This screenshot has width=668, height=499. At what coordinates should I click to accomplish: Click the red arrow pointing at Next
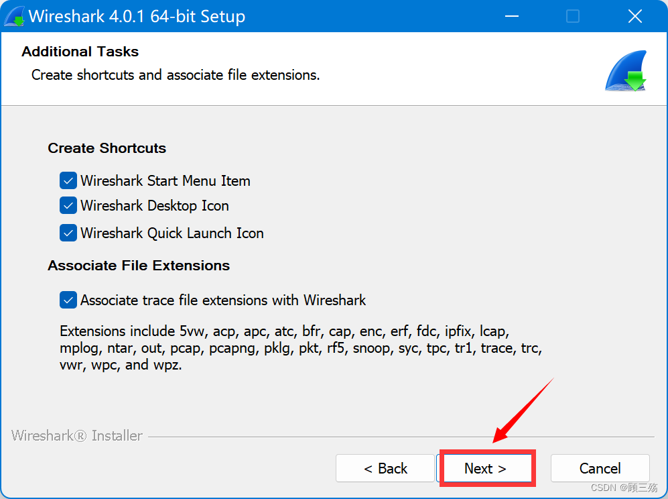(x=523, y=410)
